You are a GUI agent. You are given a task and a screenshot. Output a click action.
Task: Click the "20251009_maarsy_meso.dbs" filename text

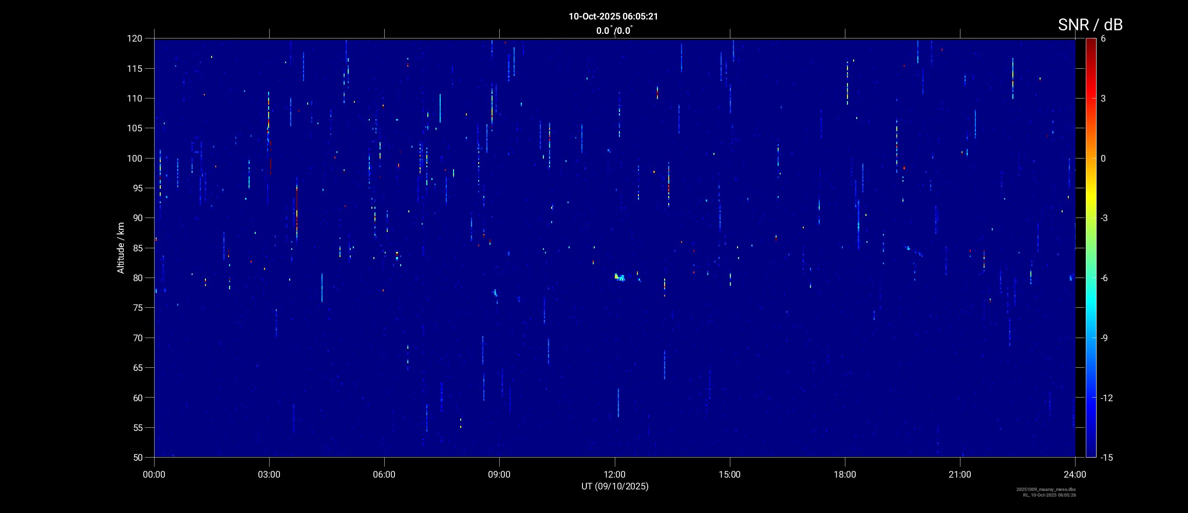[x=1046, y=489]
